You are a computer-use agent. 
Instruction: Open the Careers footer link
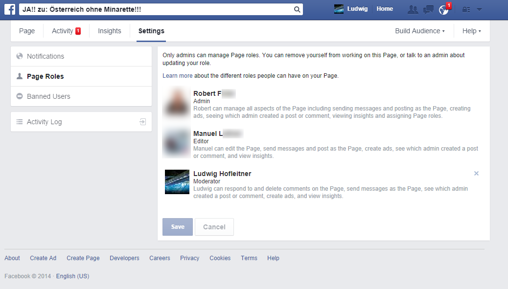160,258
